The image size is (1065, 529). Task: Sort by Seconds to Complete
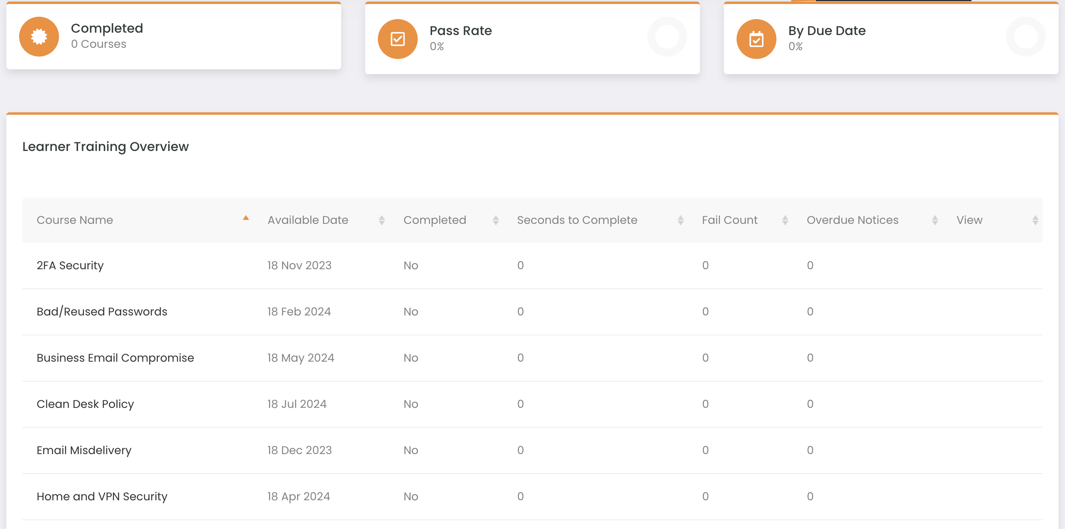680,220
